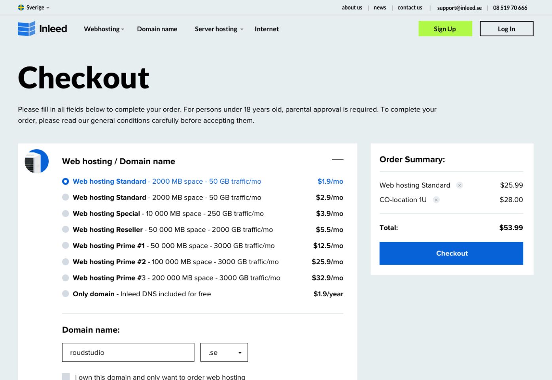Select Only domain option
Screen dimensions: 552x380
click(65, 294)
